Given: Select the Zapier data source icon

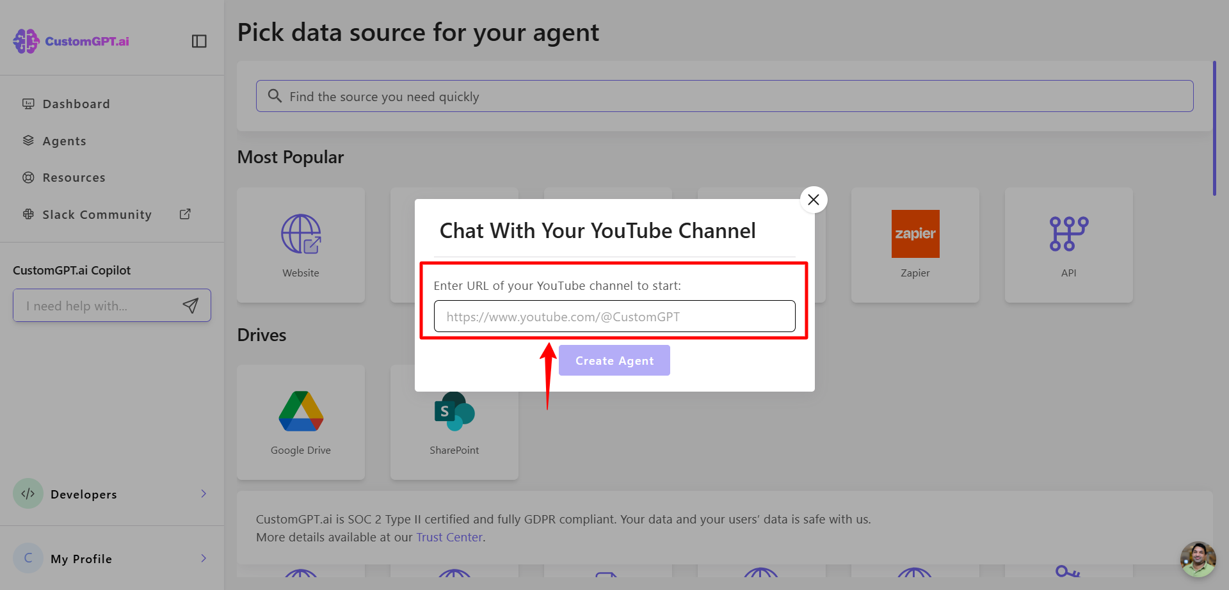Looking at the screenshot, I should [915, 234].
